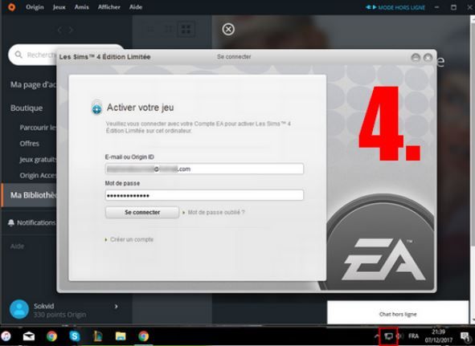This screenshot has height=346, width=475.
Task: Click the FRA language indicator
Action: tap(413, 336)
